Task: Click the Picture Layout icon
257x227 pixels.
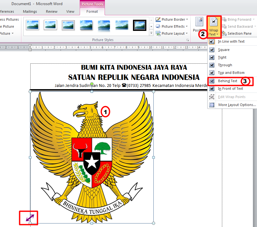Action: (158, 33)
